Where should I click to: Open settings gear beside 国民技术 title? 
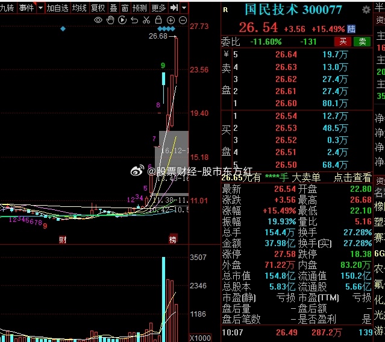click(366, 10)
